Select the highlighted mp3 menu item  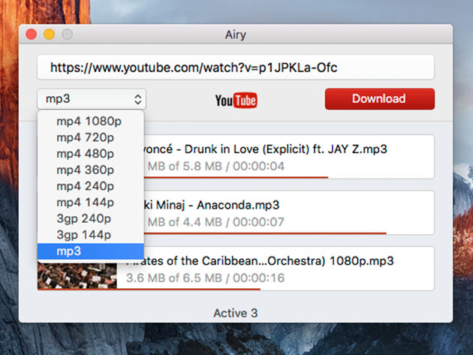(x=91, y=251)
